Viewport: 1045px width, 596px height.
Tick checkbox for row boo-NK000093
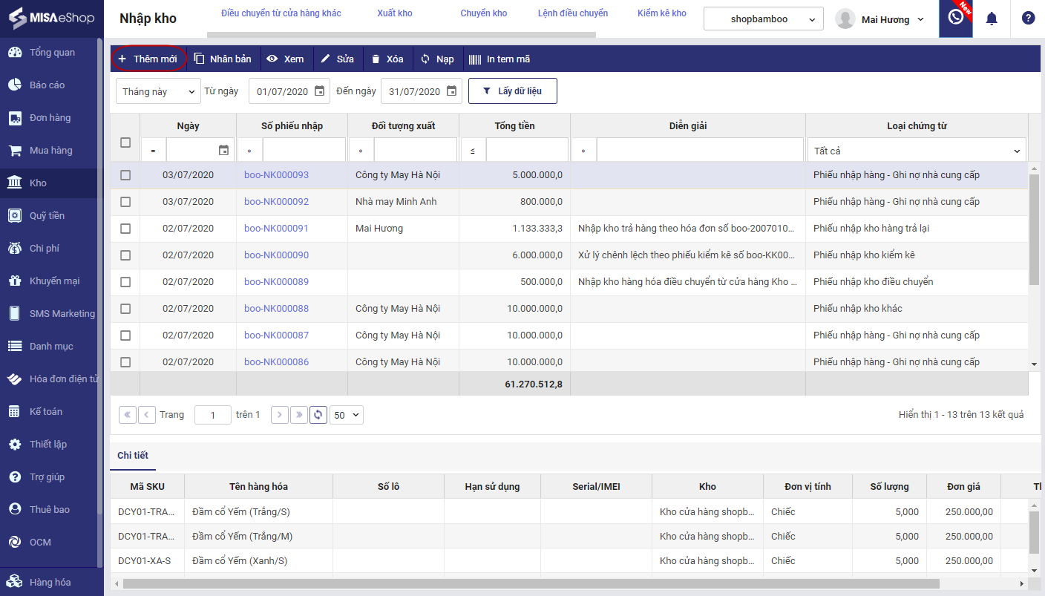click(x=125, y=175)
